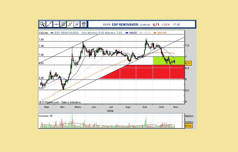238x152 pixels.
Task: Click the Abr label on time axis
Action: point(62,107)
